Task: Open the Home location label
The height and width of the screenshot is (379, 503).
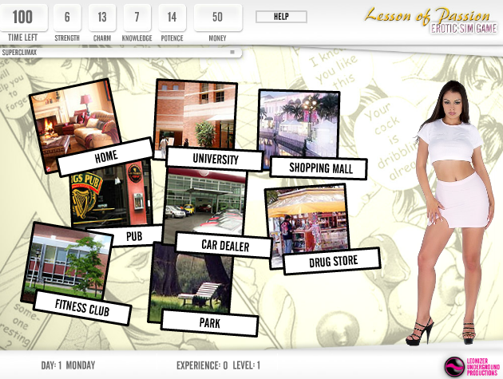Action: click(105, 156)
